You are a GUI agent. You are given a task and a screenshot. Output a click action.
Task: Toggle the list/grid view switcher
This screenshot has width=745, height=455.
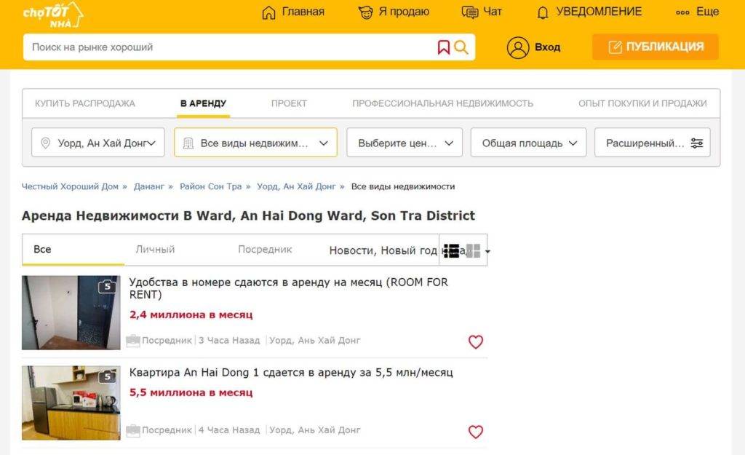[463, 251]
